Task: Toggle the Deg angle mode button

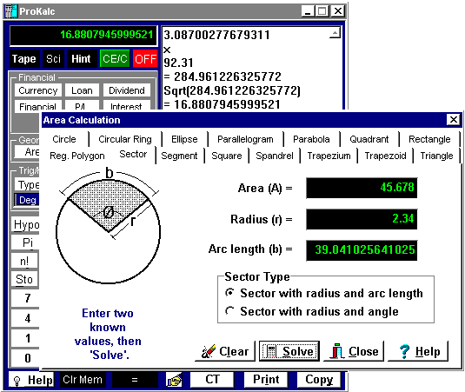Action: pyautogui.click(x=27, y=200)
